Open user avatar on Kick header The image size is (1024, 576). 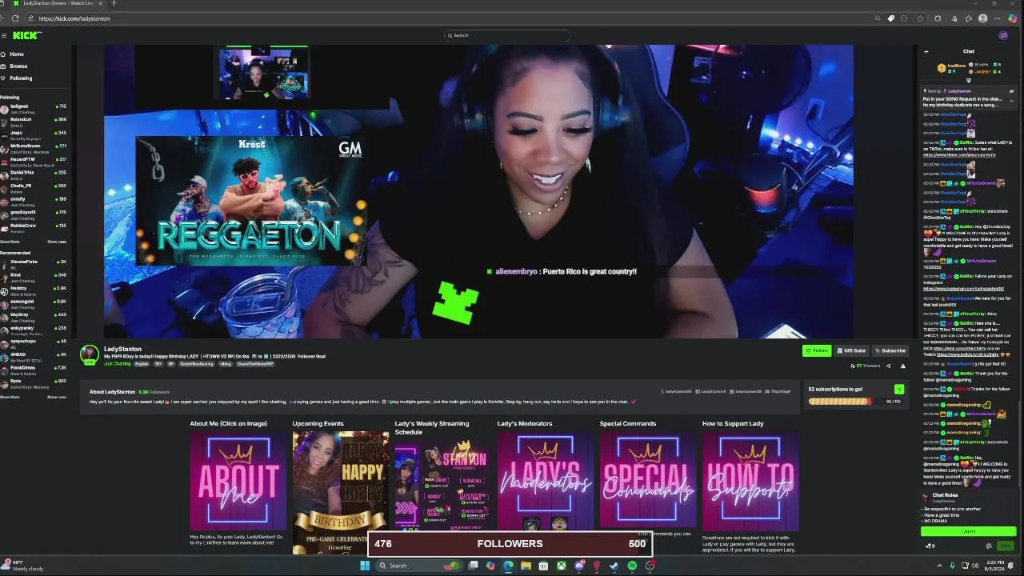[x=1003, y=35]
